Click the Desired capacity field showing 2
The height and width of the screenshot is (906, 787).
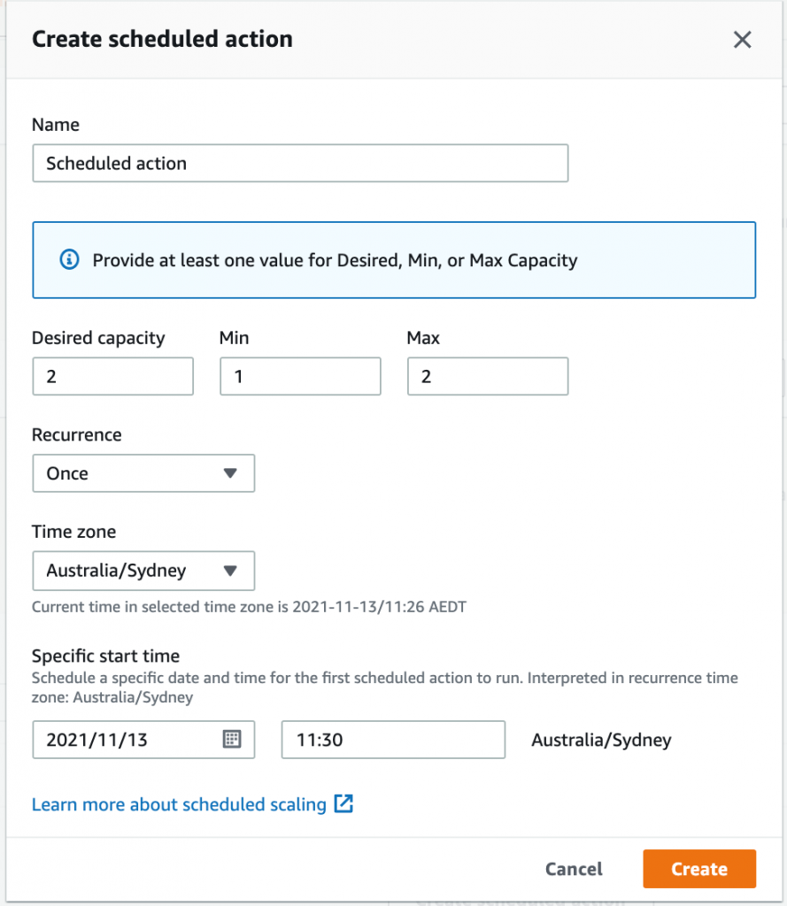click(112, 376)
